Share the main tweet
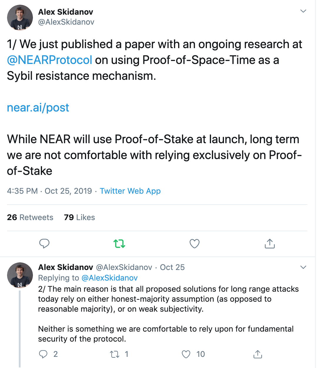The image size is (318, 368). tap(270, 244)
